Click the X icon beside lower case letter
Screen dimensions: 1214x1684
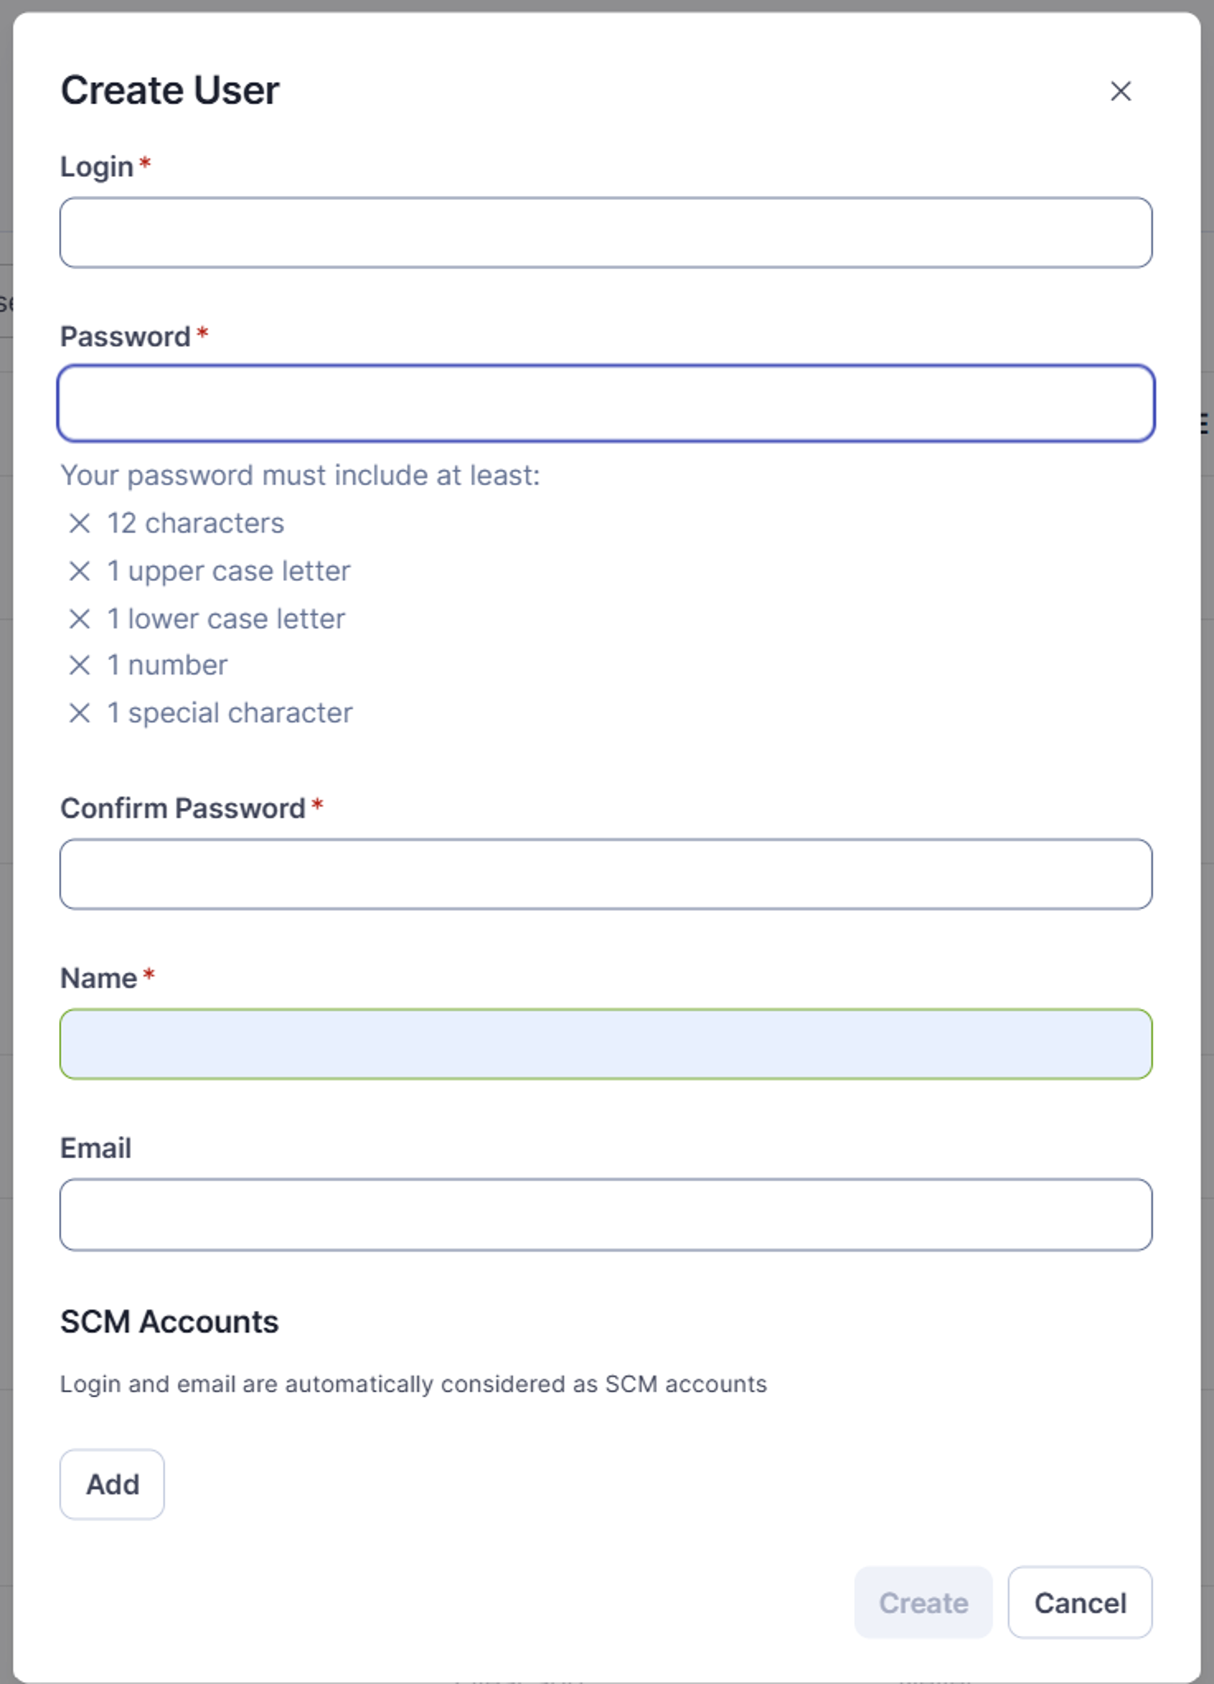coord(79,618)
